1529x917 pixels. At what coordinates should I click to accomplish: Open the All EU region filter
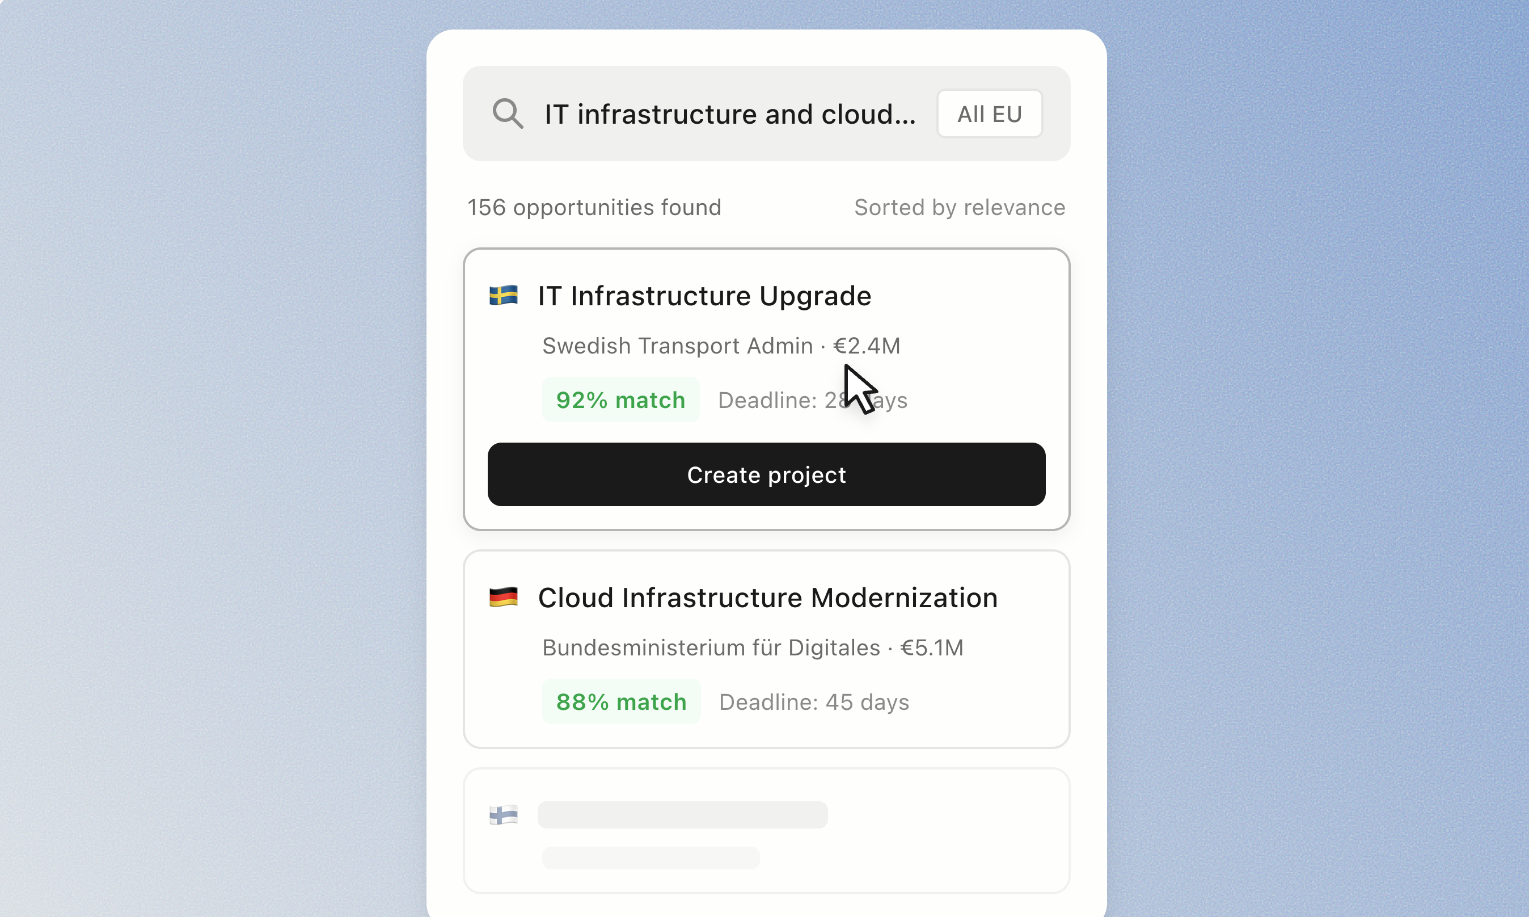(989, 113)
